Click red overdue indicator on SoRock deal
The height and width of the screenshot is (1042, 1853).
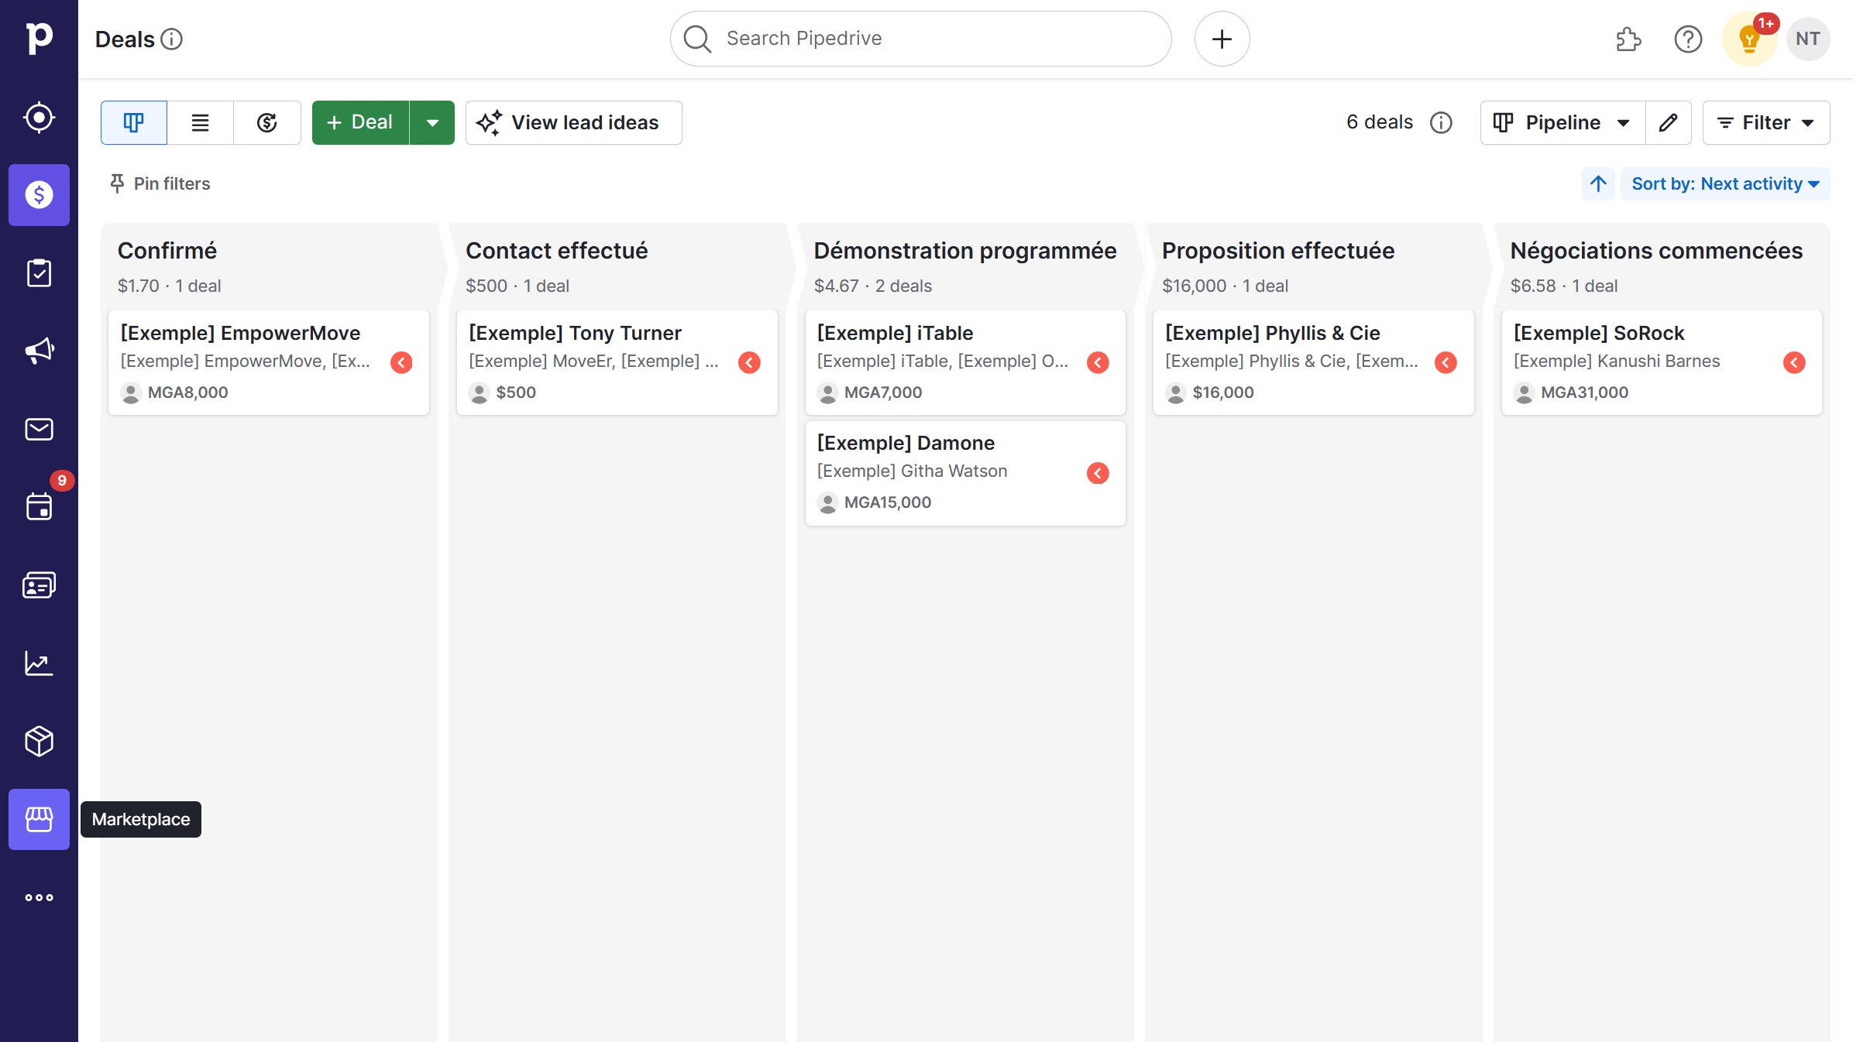pos(1793,362)
